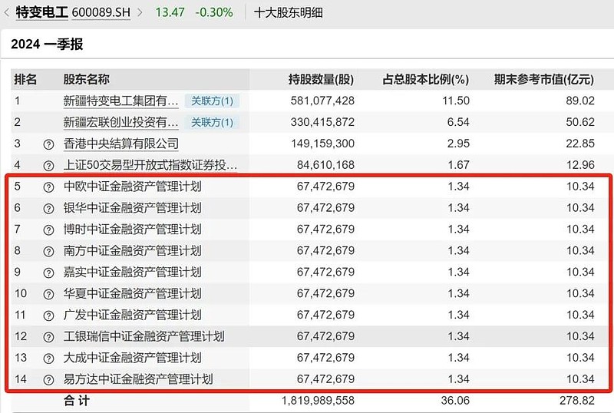Select shareholder 银华中证金融资产管理计划

pyautogui.click(x=132, y=208)
